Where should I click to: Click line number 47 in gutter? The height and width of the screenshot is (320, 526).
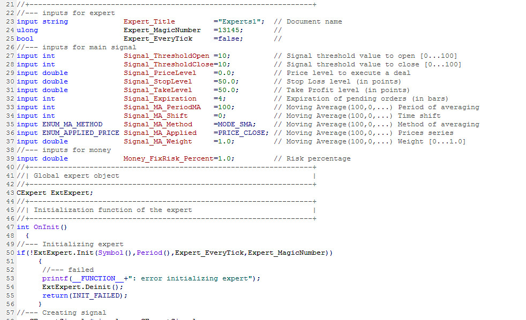pos(10,227)
